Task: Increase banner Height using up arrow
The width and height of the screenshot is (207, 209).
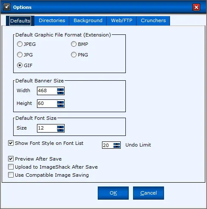Action: coord(60,102)
